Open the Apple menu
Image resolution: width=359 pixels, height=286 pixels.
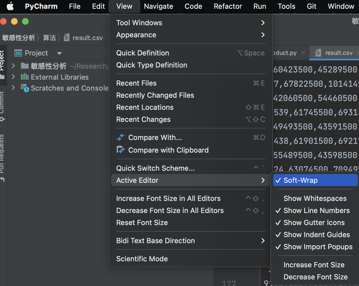(10, 6)
